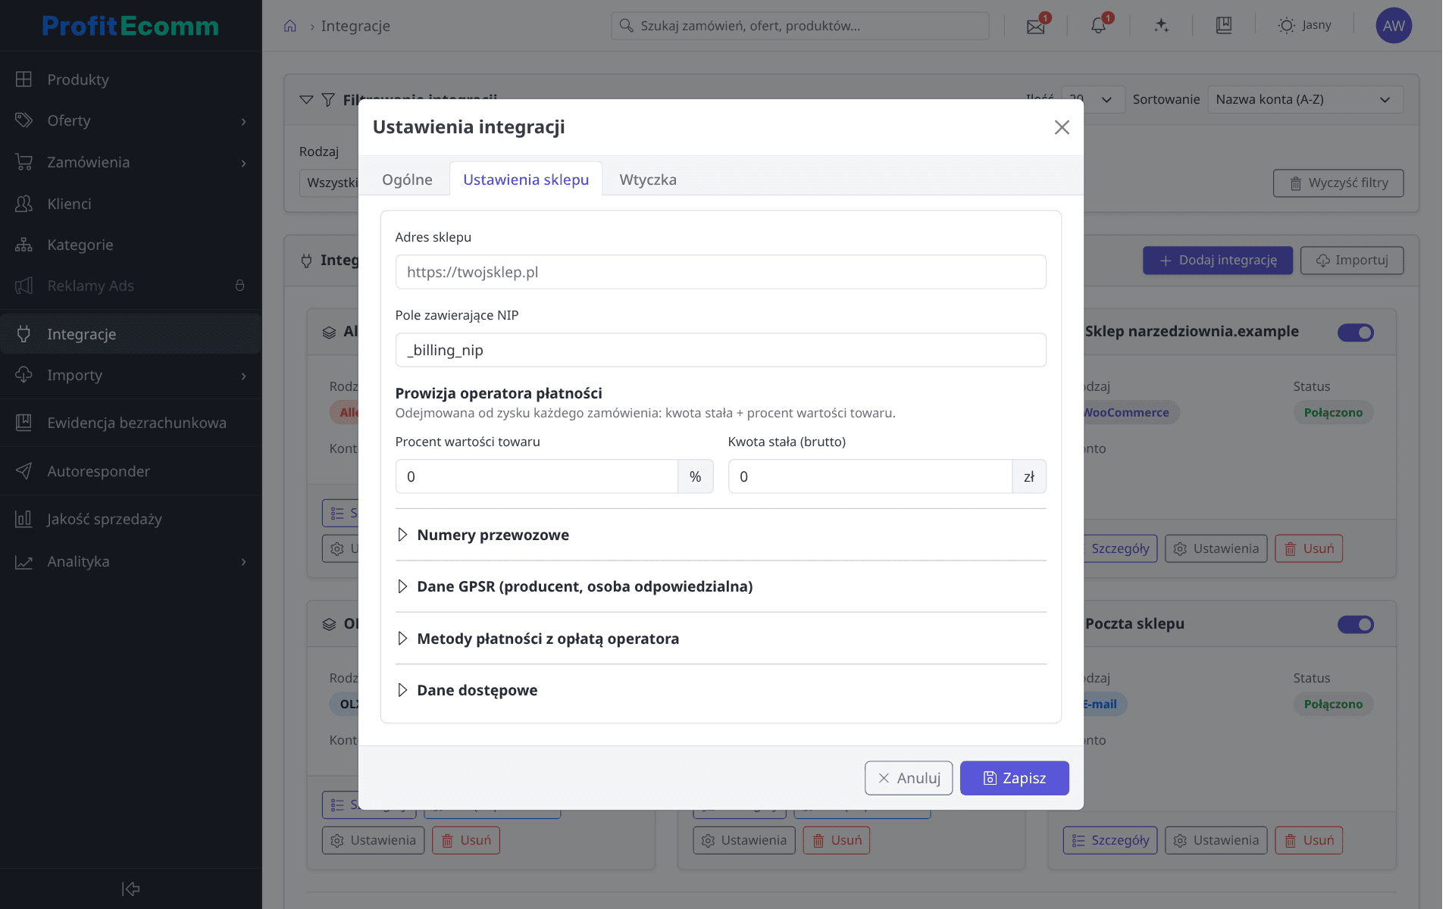Click the Anuluj button
Image resolution: width=1455 pixels, height=909 pixels.
click(909, 778)
